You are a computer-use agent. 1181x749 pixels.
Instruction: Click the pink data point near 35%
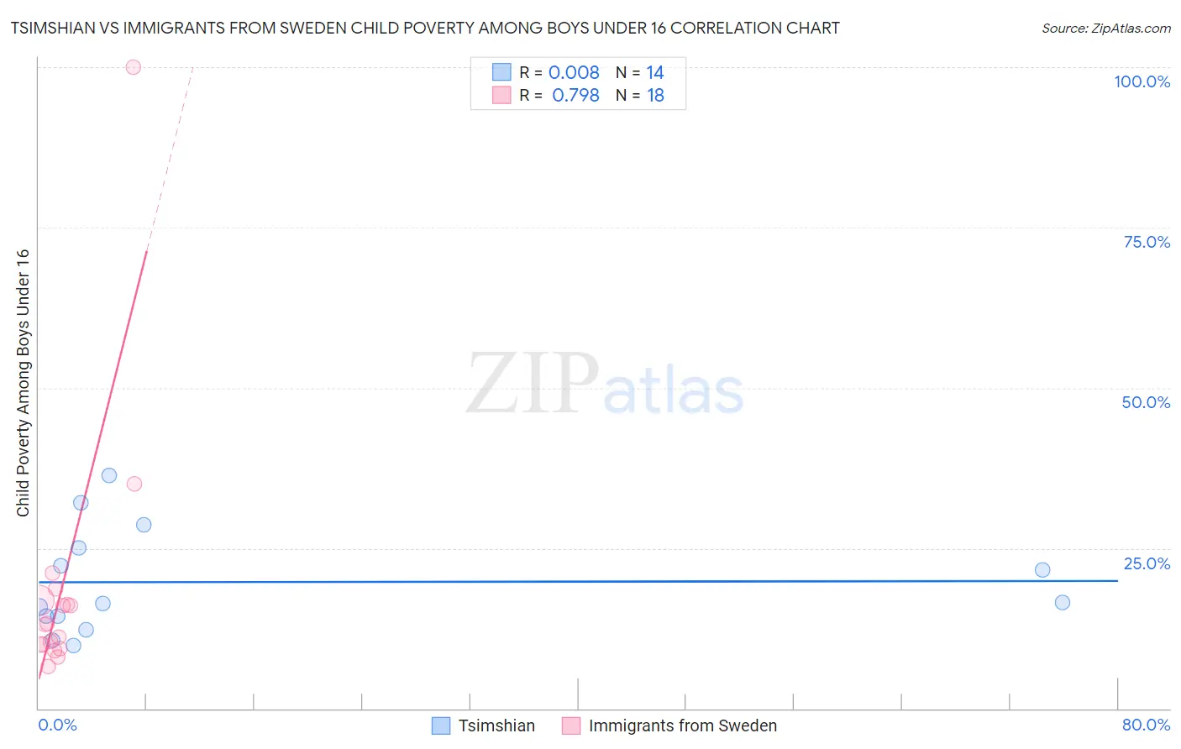134,484
